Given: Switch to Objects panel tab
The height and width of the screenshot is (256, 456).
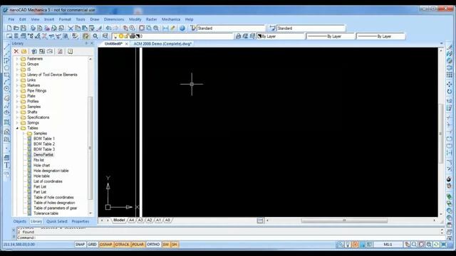Looking at the screenshot, I should (19, 221).
